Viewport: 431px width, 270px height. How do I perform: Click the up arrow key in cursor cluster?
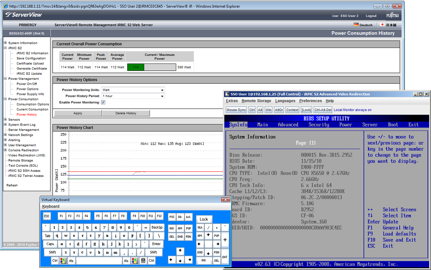pos(180,251)
